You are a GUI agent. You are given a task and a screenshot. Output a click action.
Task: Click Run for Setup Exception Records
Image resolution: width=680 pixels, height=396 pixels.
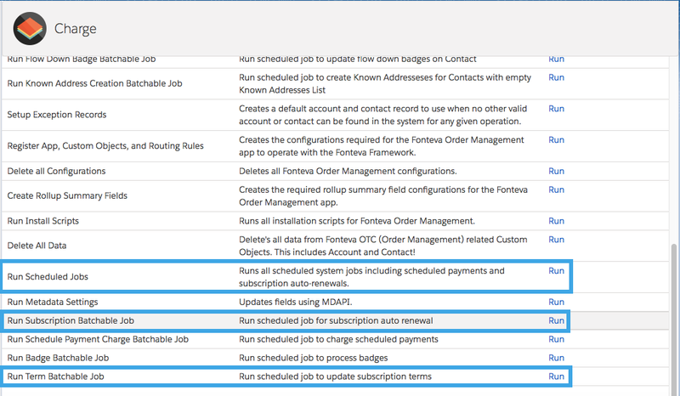pos(556,109)
